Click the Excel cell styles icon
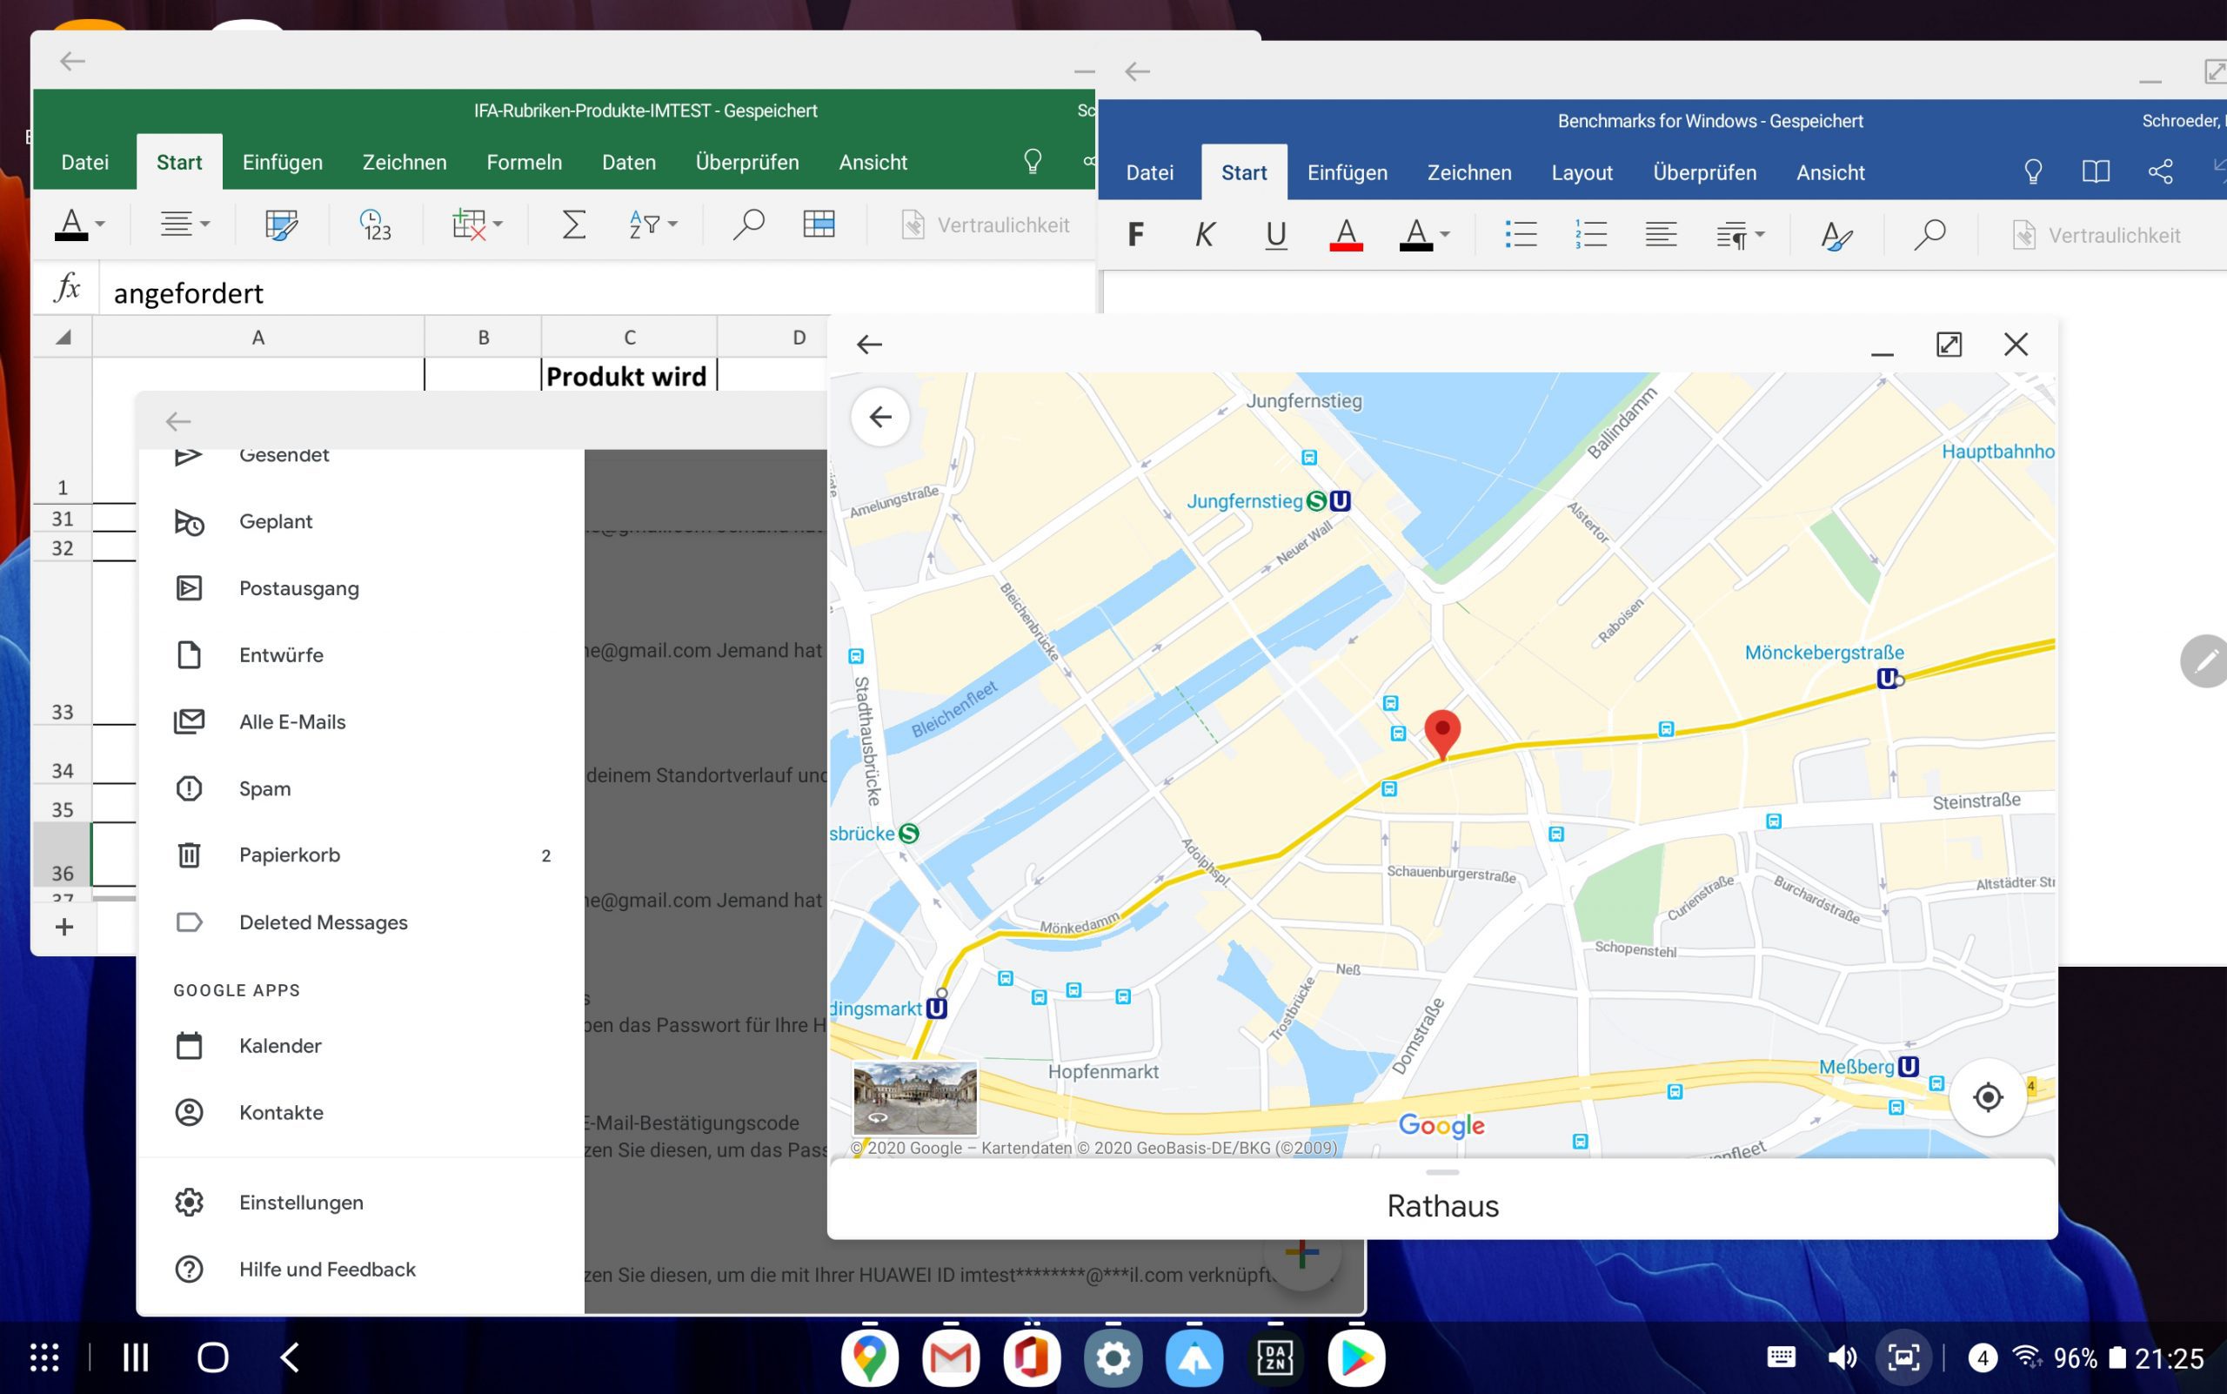 tap(281, 225)
